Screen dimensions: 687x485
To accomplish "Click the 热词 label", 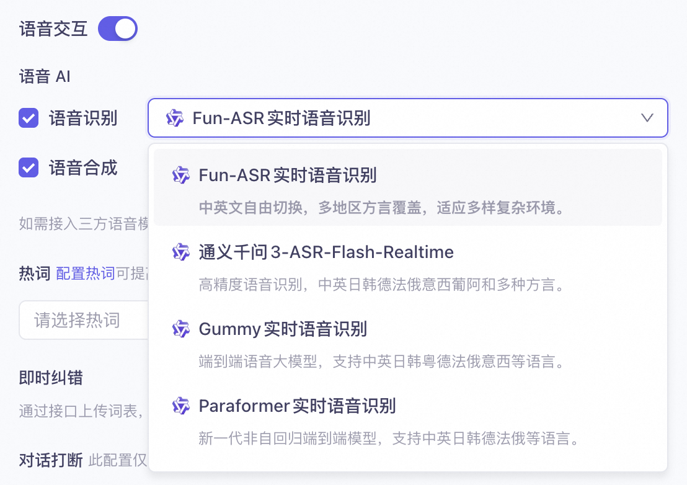I will [x=35, y=274].
